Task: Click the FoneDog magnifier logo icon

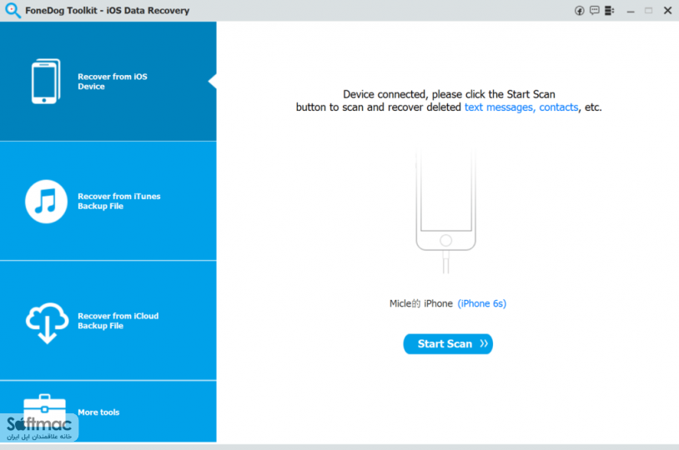Action: 13,11
